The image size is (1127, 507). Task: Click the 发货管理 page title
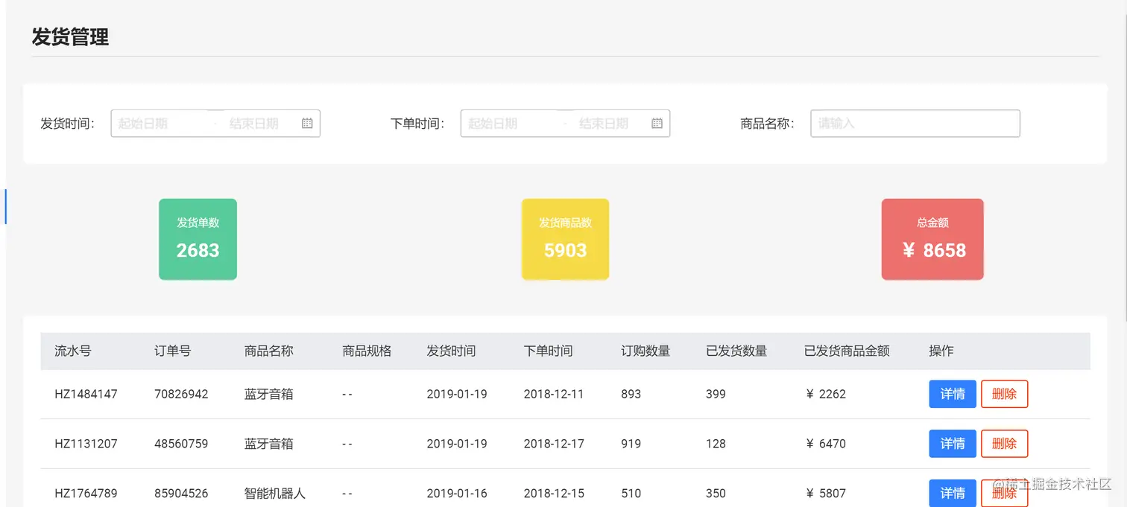coord(70,37)
